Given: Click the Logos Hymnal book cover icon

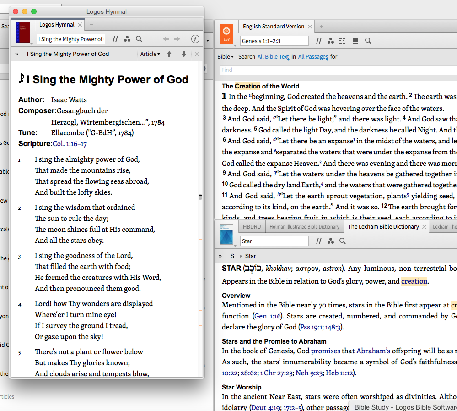Looking at the screenshot, I should pos(23,32).
